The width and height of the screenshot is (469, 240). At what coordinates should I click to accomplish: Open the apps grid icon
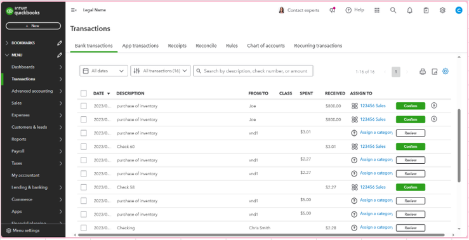coord(377,10)
